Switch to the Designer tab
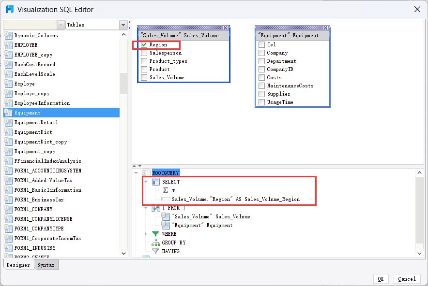The image size is (428, 286). pos(18,264)
